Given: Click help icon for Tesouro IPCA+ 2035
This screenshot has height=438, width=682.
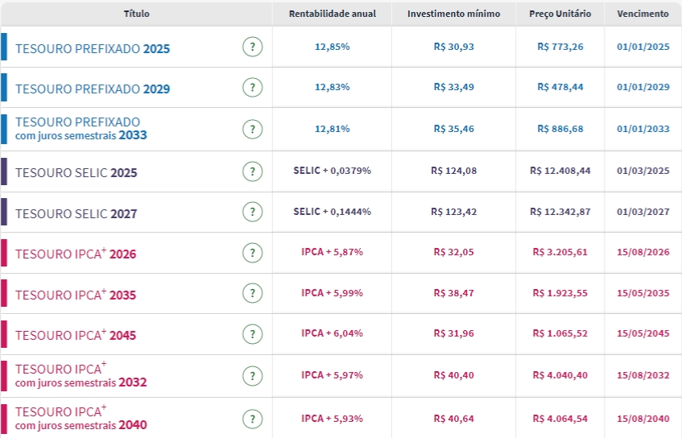Looking at the screenshot, I should pos(252,294).
